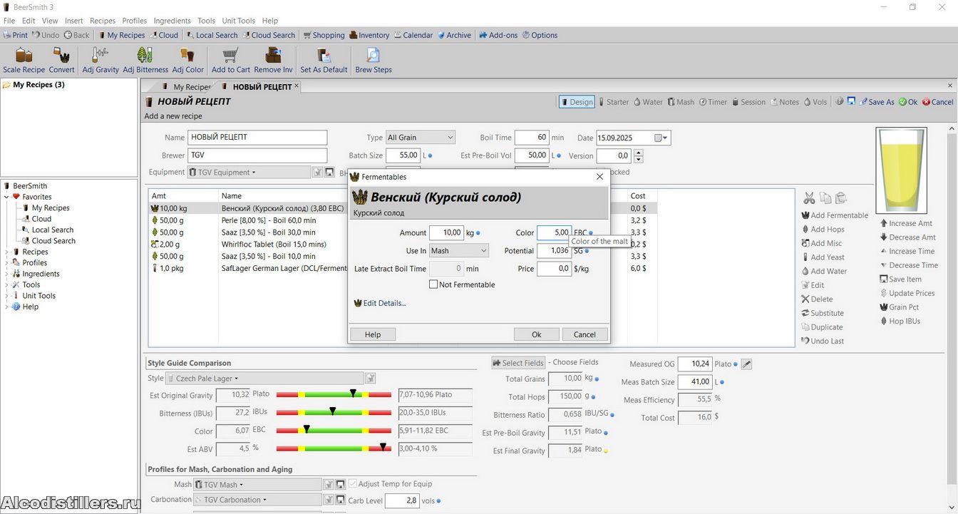
Task: Click the Scale Recipe toolbar icon
Action: [x=24, y=56]
